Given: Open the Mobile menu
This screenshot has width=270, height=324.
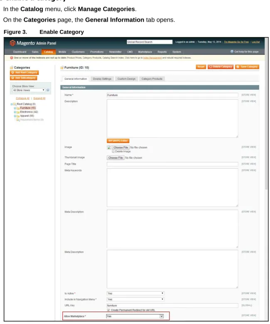Looking at the screenshot, I should tap(62, 52).
